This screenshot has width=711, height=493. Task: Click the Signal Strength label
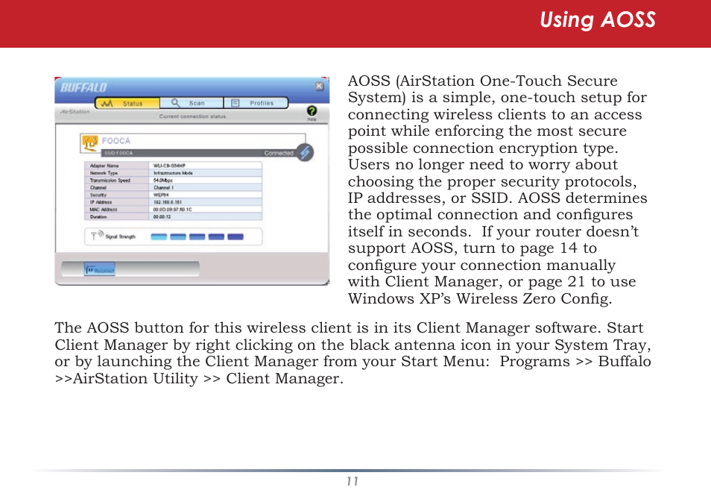coord(120,236)
